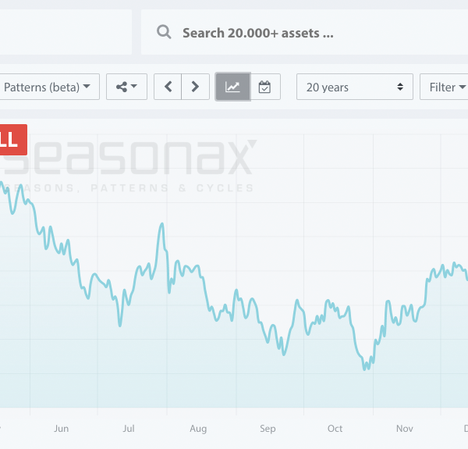Focus the 'Search 20.000+ assets' field
This screenshot has height=449, width=468.
pos(304,32)
